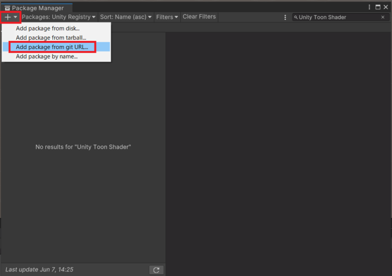Open the Package Manager toolbar kebab menu

click(x=285, y=17)
